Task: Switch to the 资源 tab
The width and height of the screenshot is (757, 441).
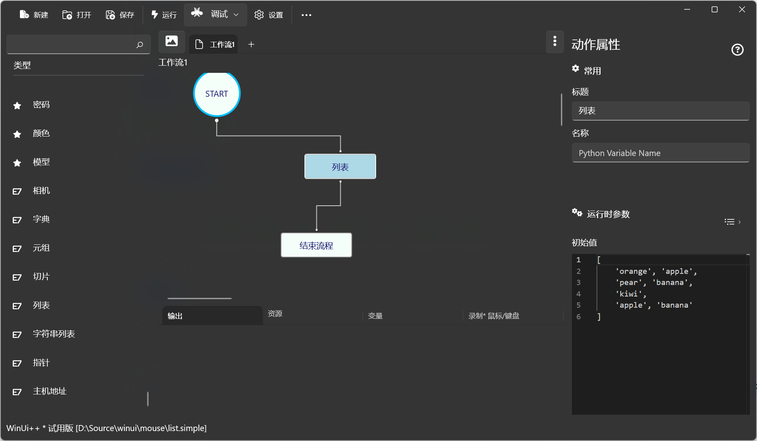Action: [x=275, y=314]
